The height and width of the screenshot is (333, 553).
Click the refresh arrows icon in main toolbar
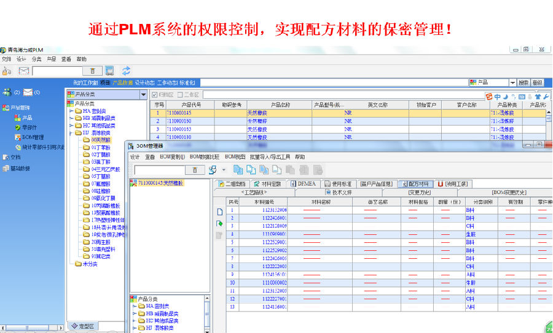(x=126, y=71)
